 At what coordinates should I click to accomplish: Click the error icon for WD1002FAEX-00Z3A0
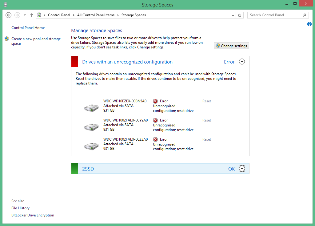pyautogui.click(x=155, y=139)
